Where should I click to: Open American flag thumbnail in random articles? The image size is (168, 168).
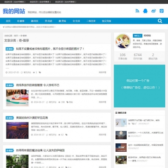click(x=121, y=148)
